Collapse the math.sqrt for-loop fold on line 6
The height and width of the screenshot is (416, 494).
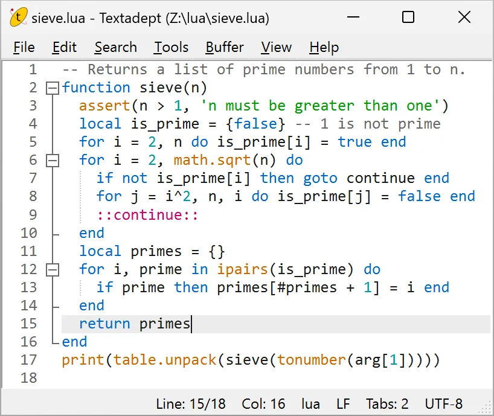tap(53, 161)
